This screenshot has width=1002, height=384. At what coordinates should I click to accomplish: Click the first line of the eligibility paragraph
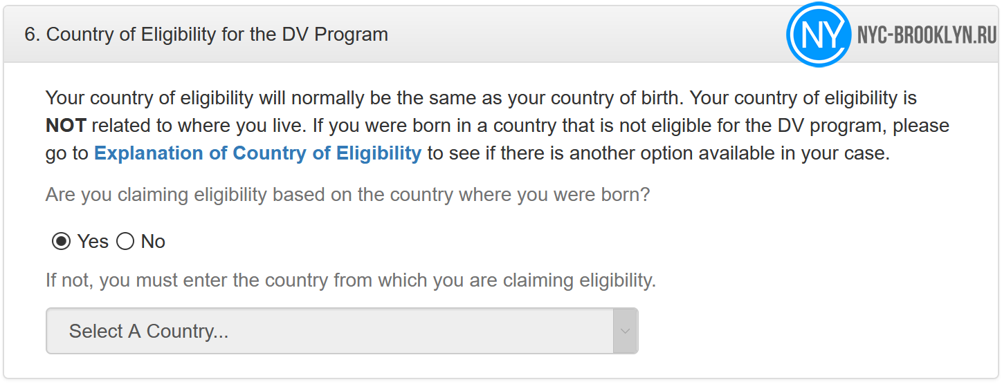coord(481,98)
